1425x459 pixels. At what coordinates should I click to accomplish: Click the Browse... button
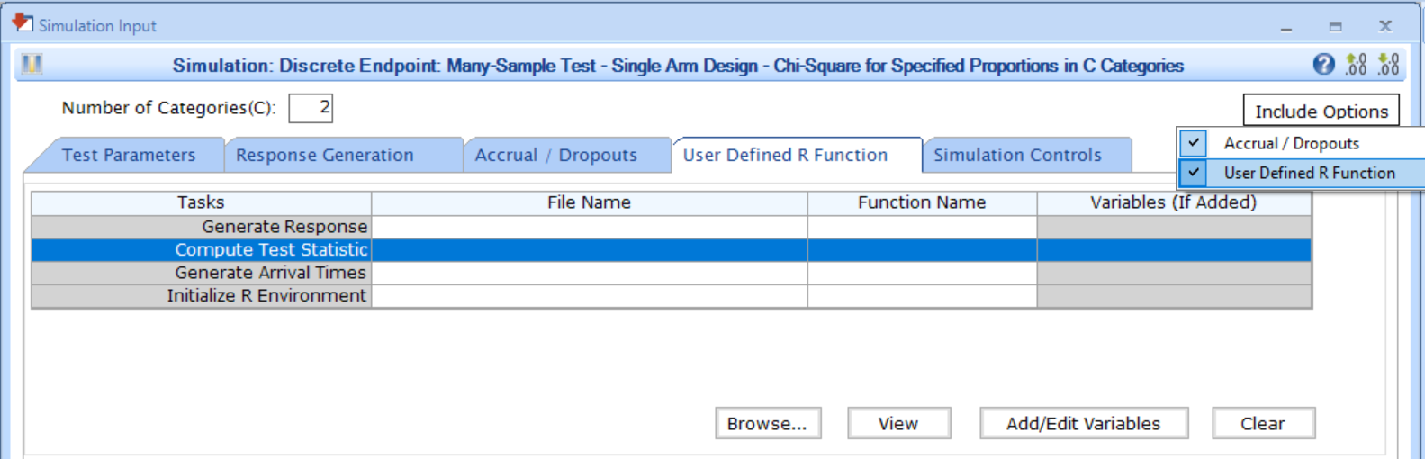click(x=767, y=424)
